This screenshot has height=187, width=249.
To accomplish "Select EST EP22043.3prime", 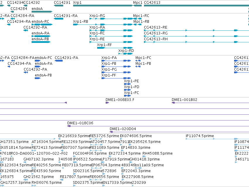I will [x=136, y=171].
